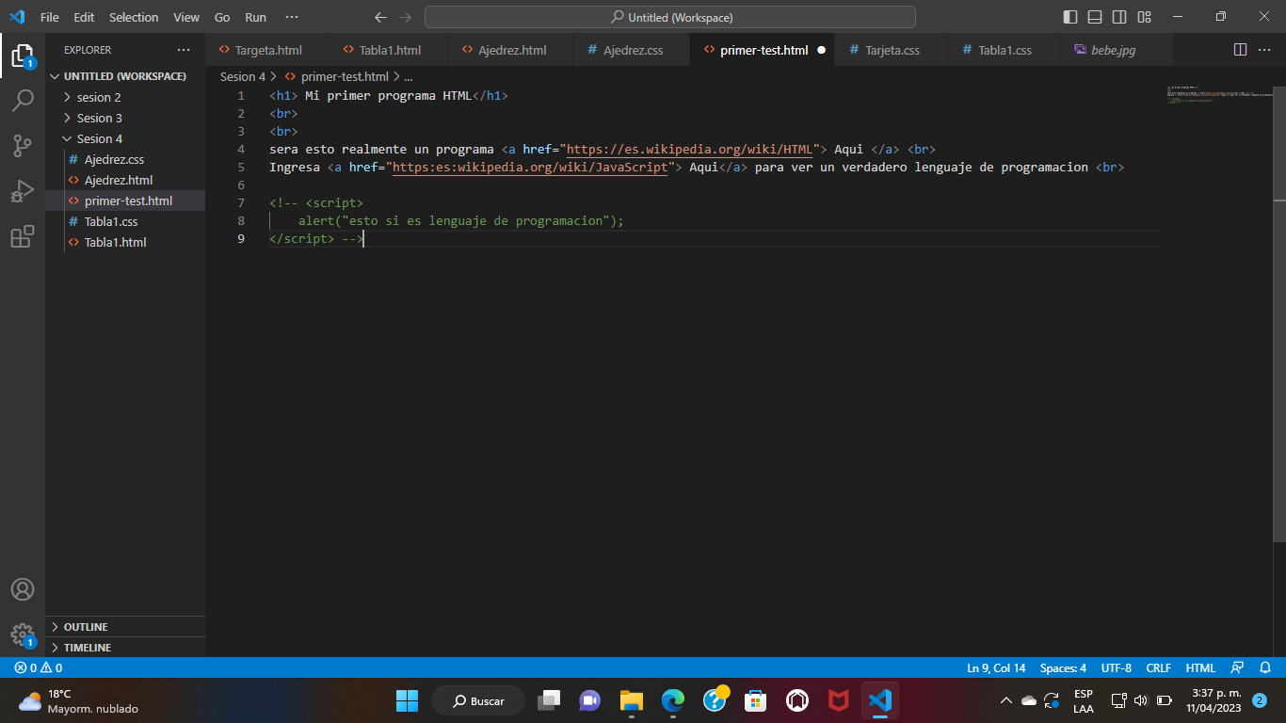Viewport: 1286px width, 723px height.
Task: Click HTML language mode selector
Action: click(1200, 667)
